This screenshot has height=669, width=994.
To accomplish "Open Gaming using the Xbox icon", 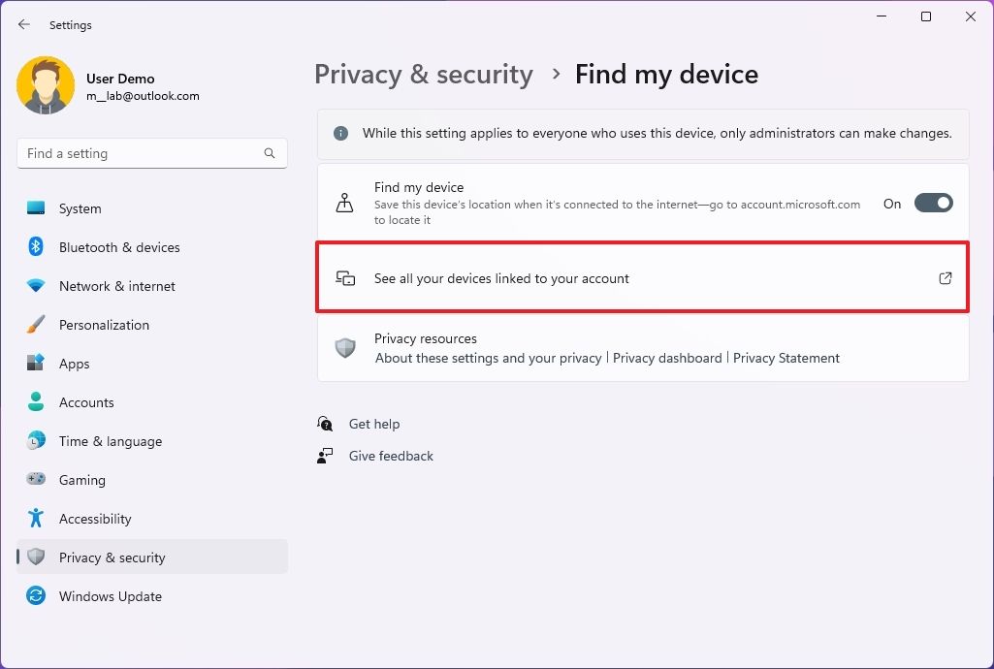I will tap(35, 480).
